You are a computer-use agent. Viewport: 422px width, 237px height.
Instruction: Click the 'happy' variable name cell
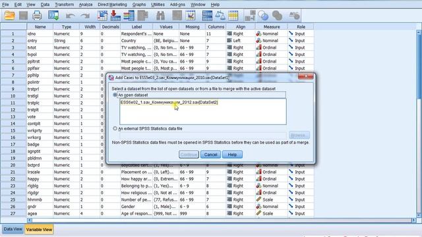[40, 178]
